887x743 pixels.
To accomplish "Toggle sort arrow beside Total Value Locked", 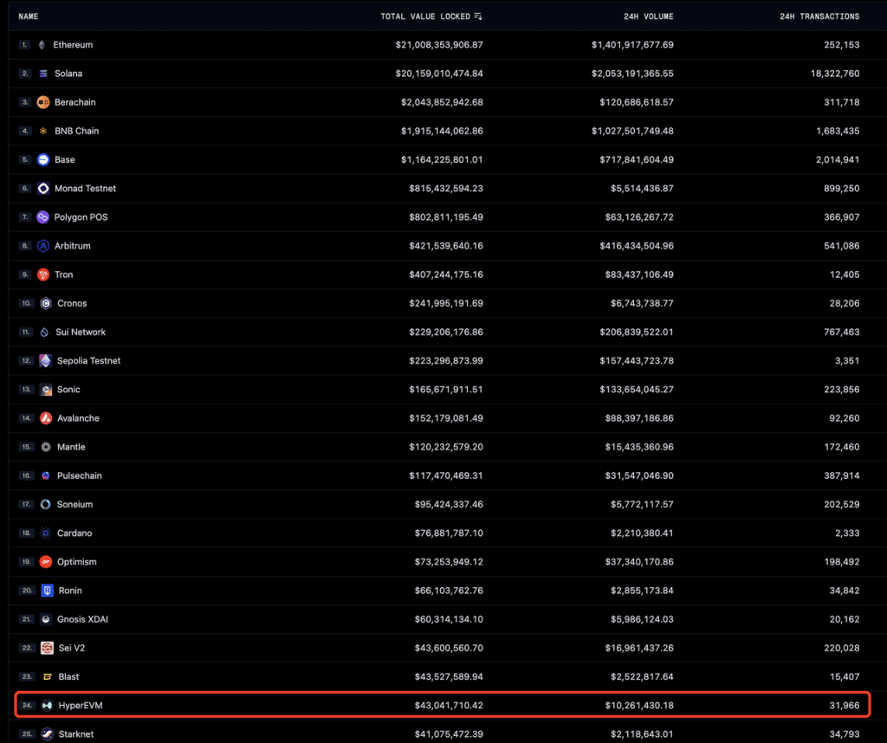I will coord(478,16).
